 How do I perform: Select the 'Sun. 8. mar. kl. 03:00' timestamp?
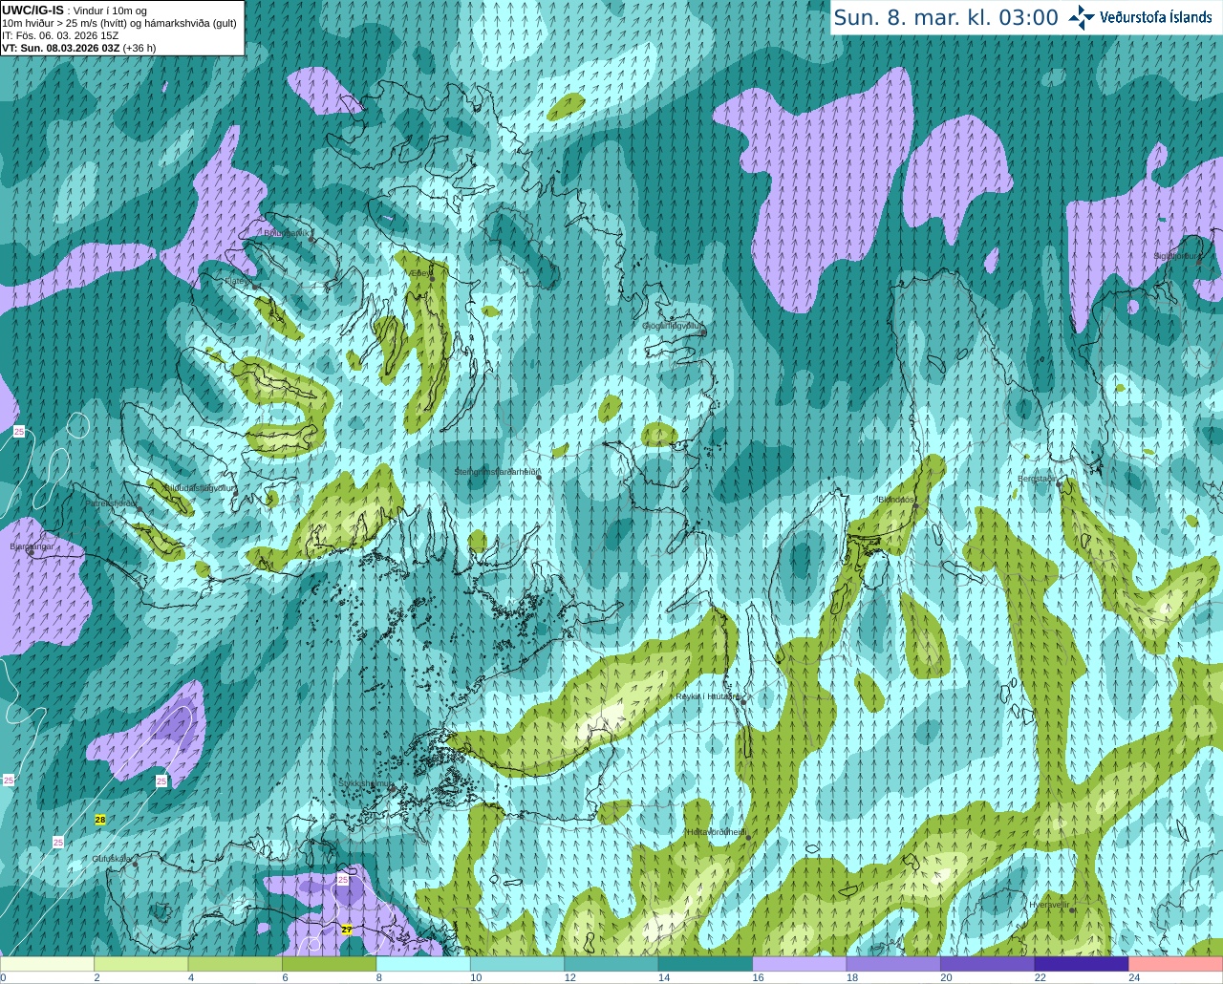coord(946,18)
